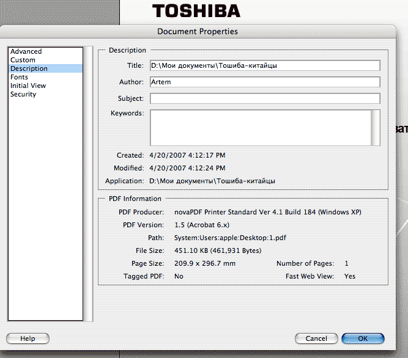Click the Title input field
Screen dimensions: 408x358
coord(265,65)
